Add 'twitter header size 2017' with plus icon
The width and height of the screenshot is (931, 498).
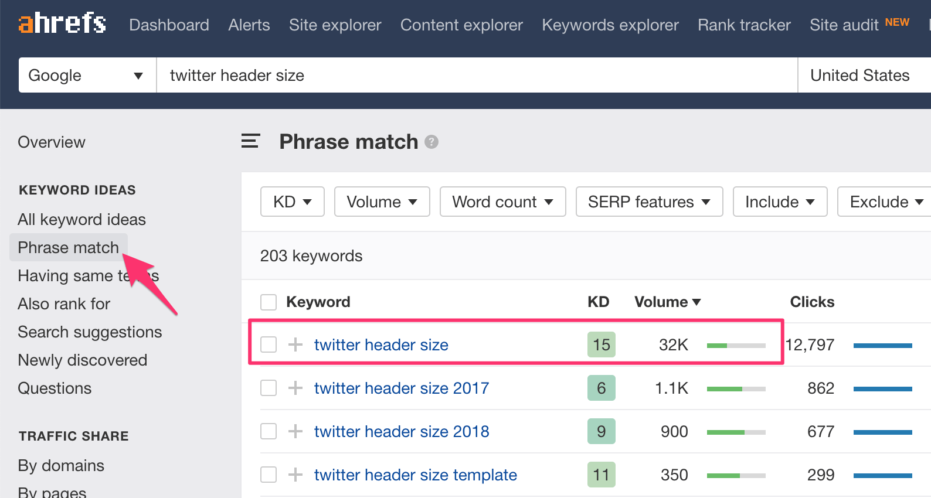click(x=295, y=388)
